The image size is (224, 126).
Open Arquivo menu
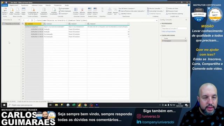click(5, 5)
